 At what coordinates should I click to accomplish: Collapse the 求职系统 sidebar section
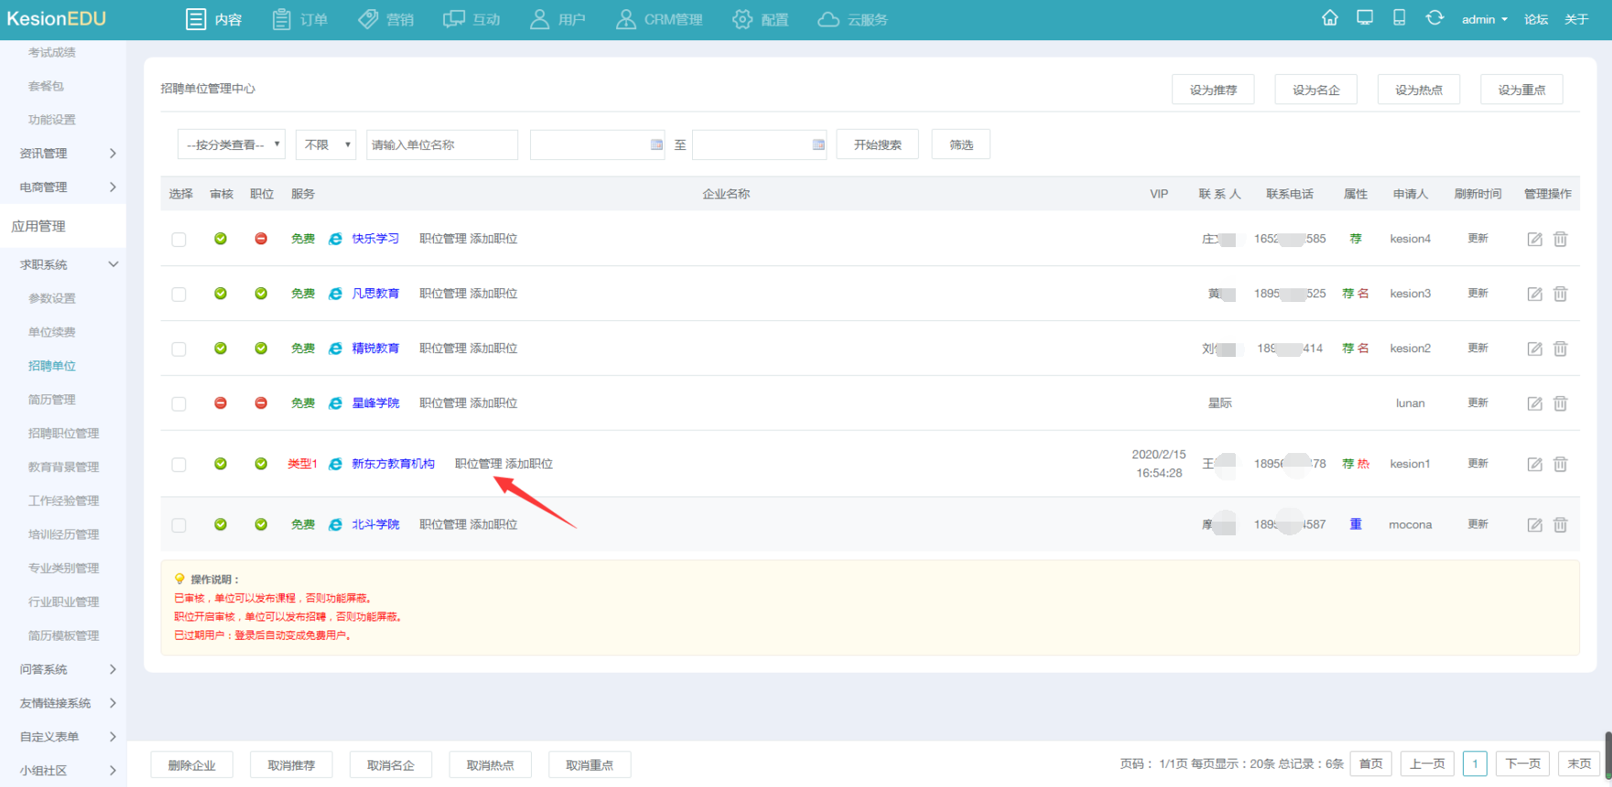pos(63,264)
